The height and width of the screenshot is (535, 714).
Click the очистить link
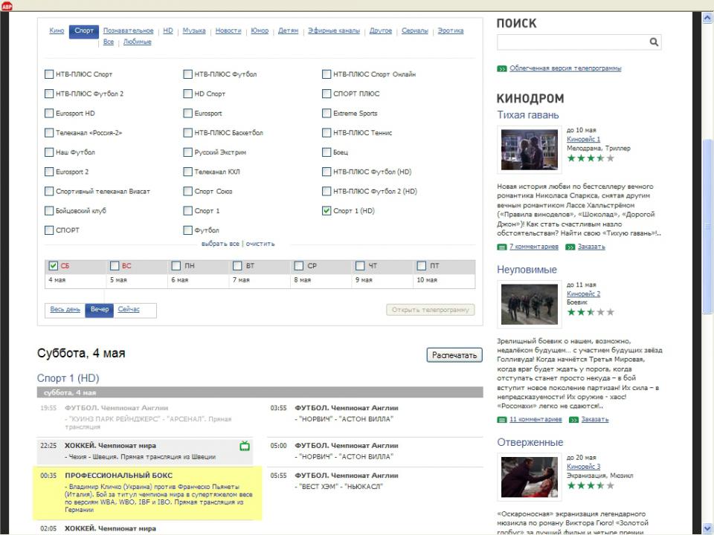click(x=260, y=244)
